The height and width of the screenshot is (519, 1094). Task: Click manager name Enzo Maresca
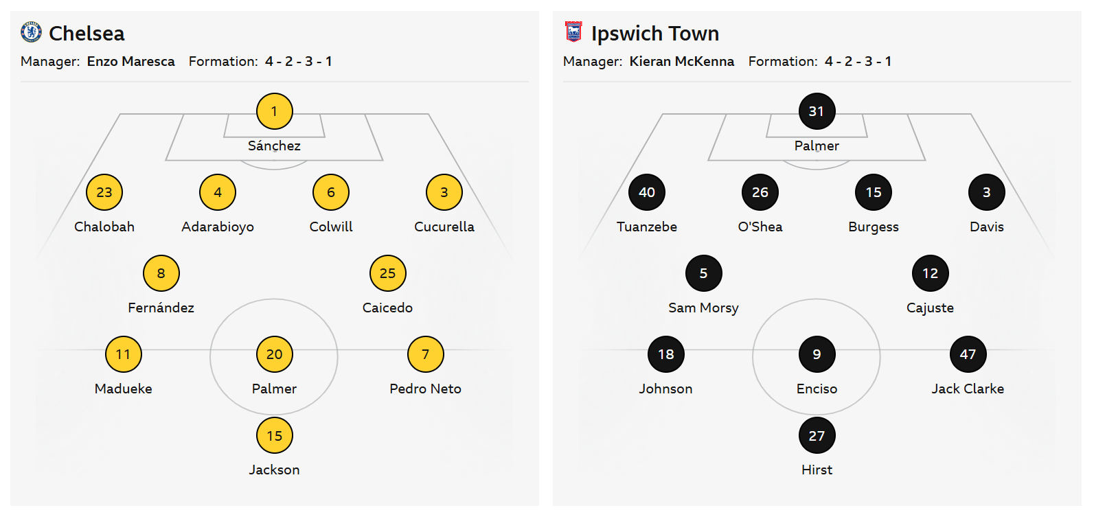tap(130, 61)
